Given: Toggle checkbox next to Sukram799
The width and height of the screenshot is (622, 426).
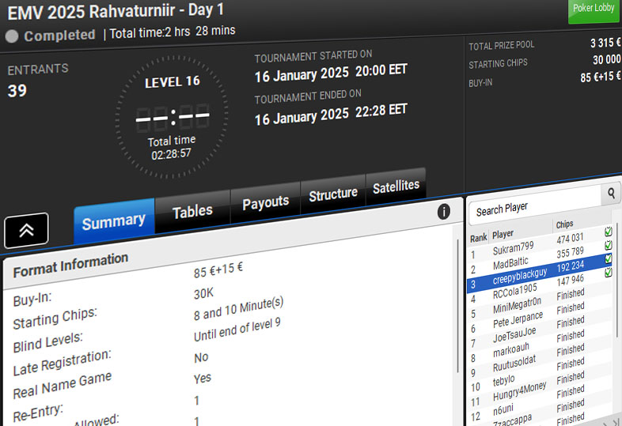Looking at the screenshot, I should pos(609,232).
